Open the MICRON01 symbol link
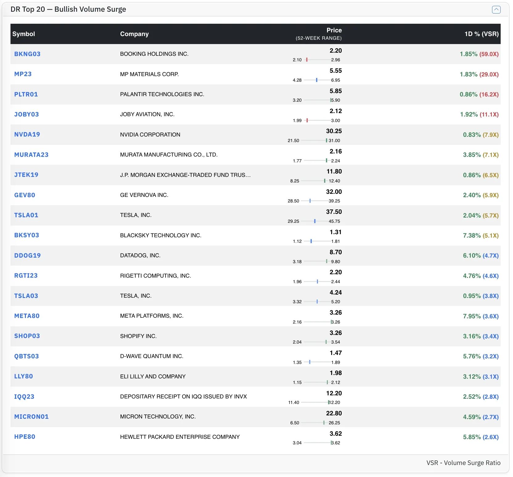 click(31, 417)
